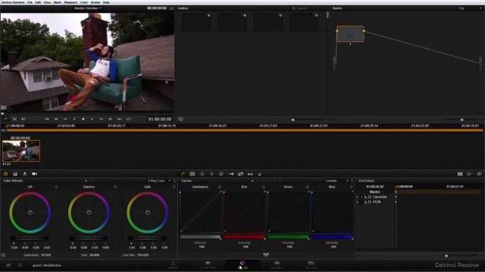This screenshot has width=485, height=272.
Task: Step to next frame in transport
Action: 101,119
